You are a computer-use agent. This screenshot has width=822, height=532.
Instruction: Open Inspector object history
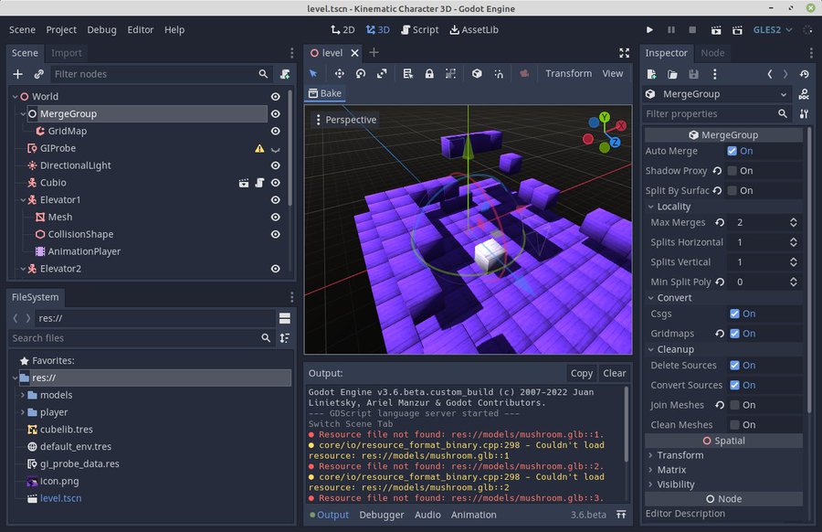coord(804,74)
